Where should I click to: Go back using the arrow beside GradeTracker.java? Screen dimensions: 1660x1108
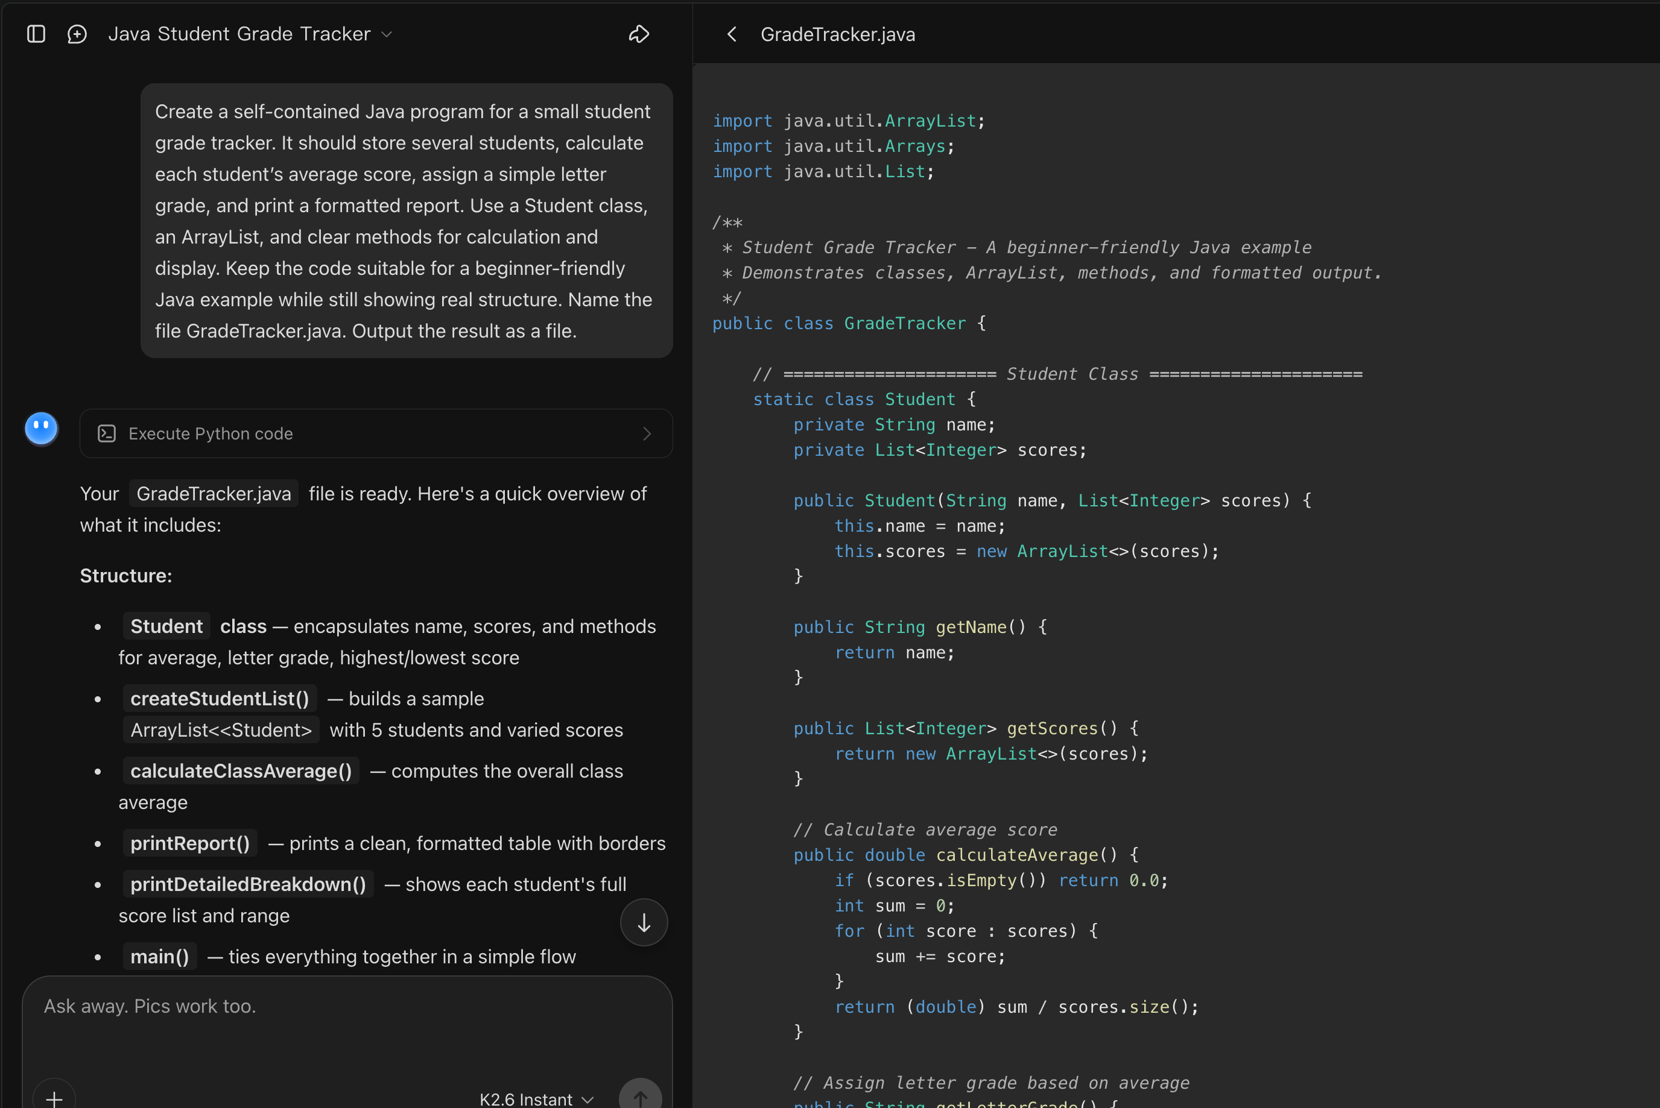[x=732, y=34]
